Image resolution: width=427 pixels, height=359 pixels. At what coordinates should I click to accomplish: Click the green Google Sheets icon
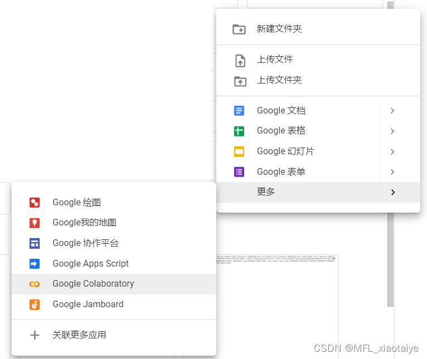(x=239, y=131)
